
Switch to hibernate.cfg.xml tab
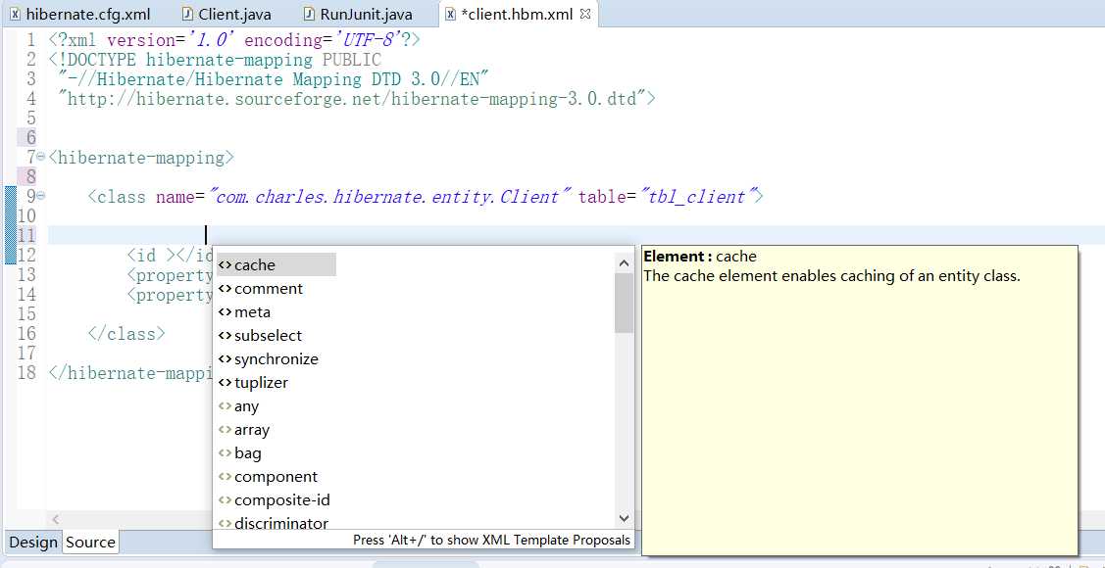click(x=79, y=14)
